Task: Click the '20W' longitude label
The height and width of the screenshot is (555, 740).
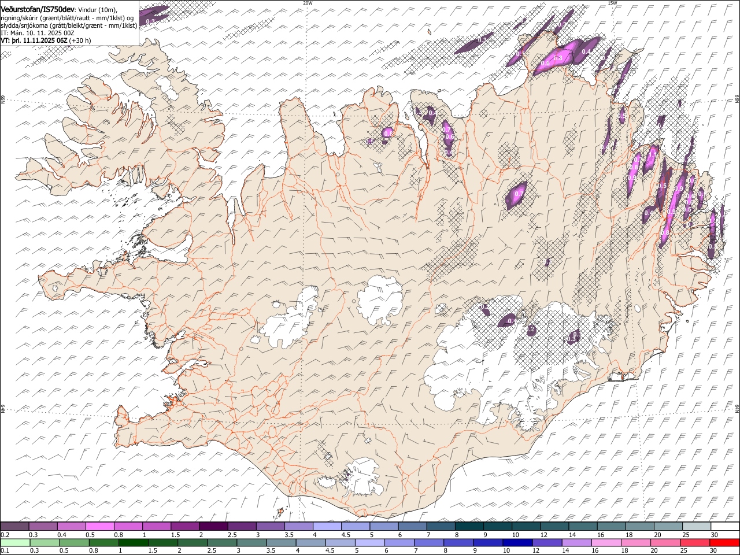Action: click(x=308, y=3)
